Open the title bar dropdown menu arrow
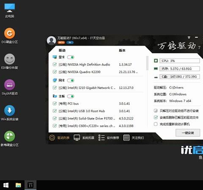This screenshot has height=190, width=203. pyautogui.click(x=189, y=38)
